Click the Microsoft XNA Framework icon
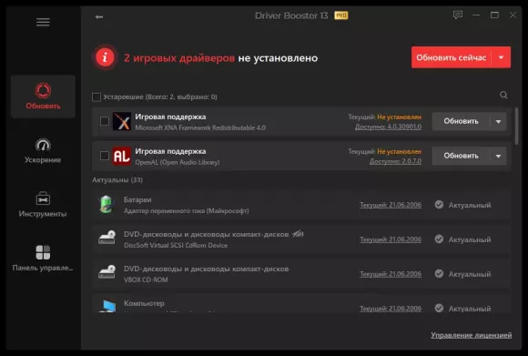Screen dimensions: 528x356 click(x=122, y=121)
